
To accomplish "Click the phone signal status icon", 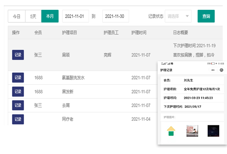I will pyautogui.click(x=166, y=63).
